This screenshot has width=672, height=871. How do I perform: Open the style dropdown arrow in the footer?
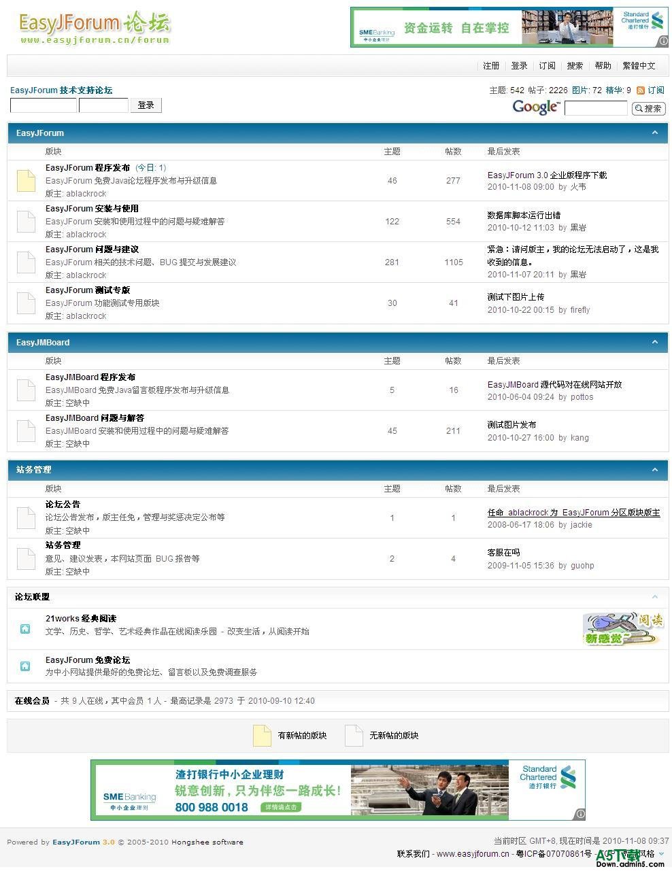661,854
